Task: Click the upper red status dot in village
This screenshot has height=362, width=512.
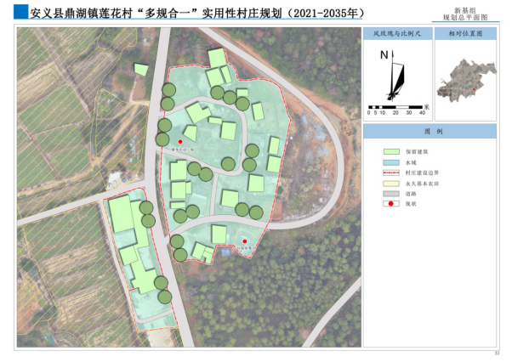Action: point(180,141)
